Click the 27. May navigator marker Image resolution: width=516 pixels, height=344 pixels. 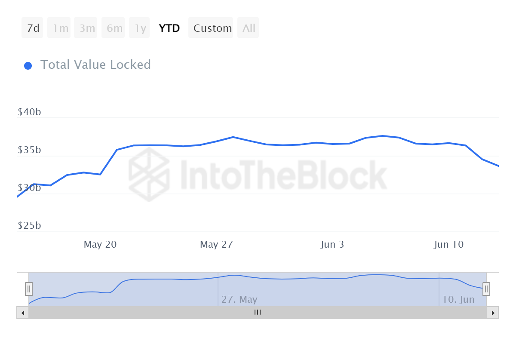click(239, 299)
